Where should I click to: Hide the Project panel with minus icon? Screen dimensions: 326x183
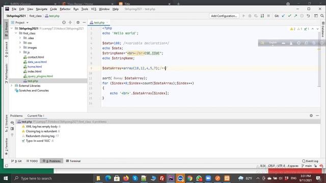pyautogui.click(x=84, y=22)
